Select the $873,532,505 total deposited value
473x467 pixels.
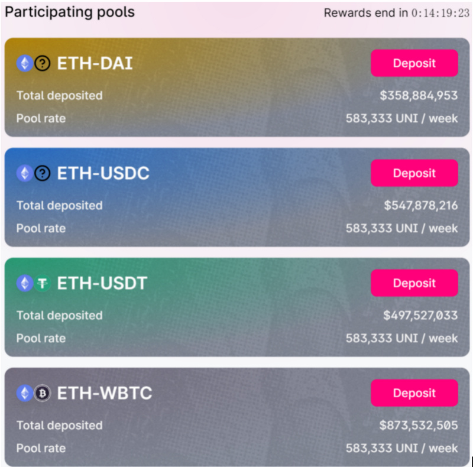coord(419,426)
